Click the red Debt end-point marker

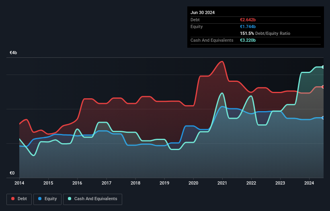(x=323, y=87)
